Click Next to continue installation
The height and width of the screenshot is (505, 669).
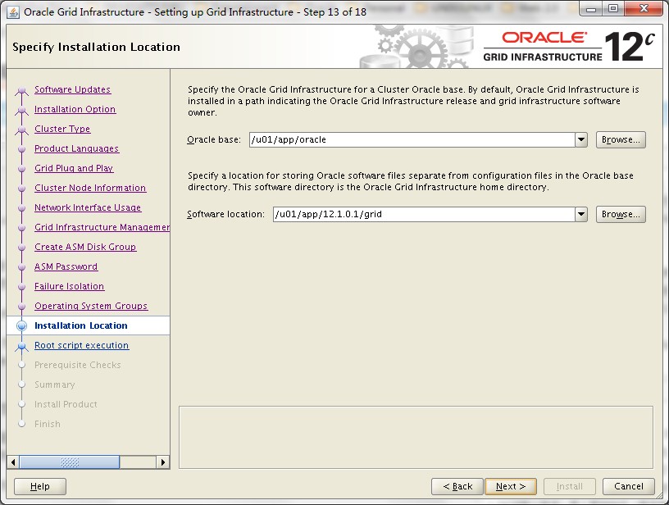511,486
